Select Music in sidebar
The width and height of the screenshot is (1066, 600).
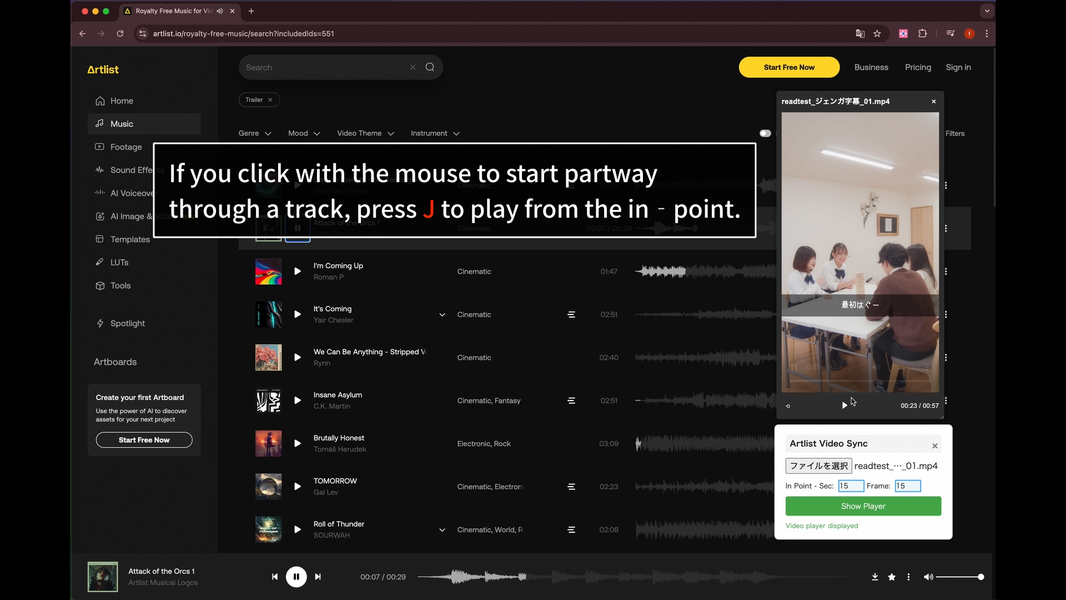144,124
